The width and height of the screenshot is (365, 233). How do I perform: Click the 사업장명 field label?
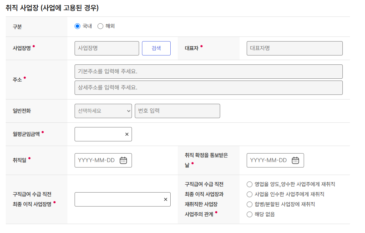(x=22, y=48)
